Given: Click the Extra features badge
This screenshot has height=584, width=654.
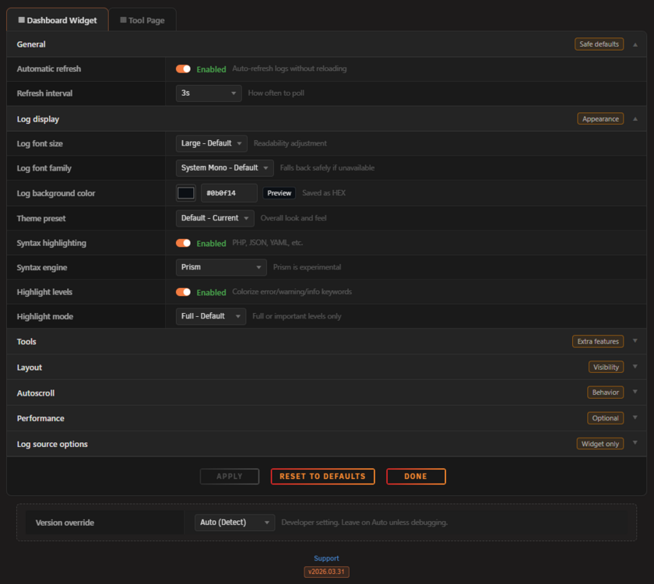Looking at the screenshot, I should point(598,341).
